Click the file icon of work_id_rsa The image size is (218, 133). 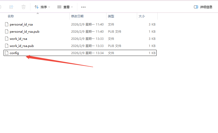click(x=7, y=39)
